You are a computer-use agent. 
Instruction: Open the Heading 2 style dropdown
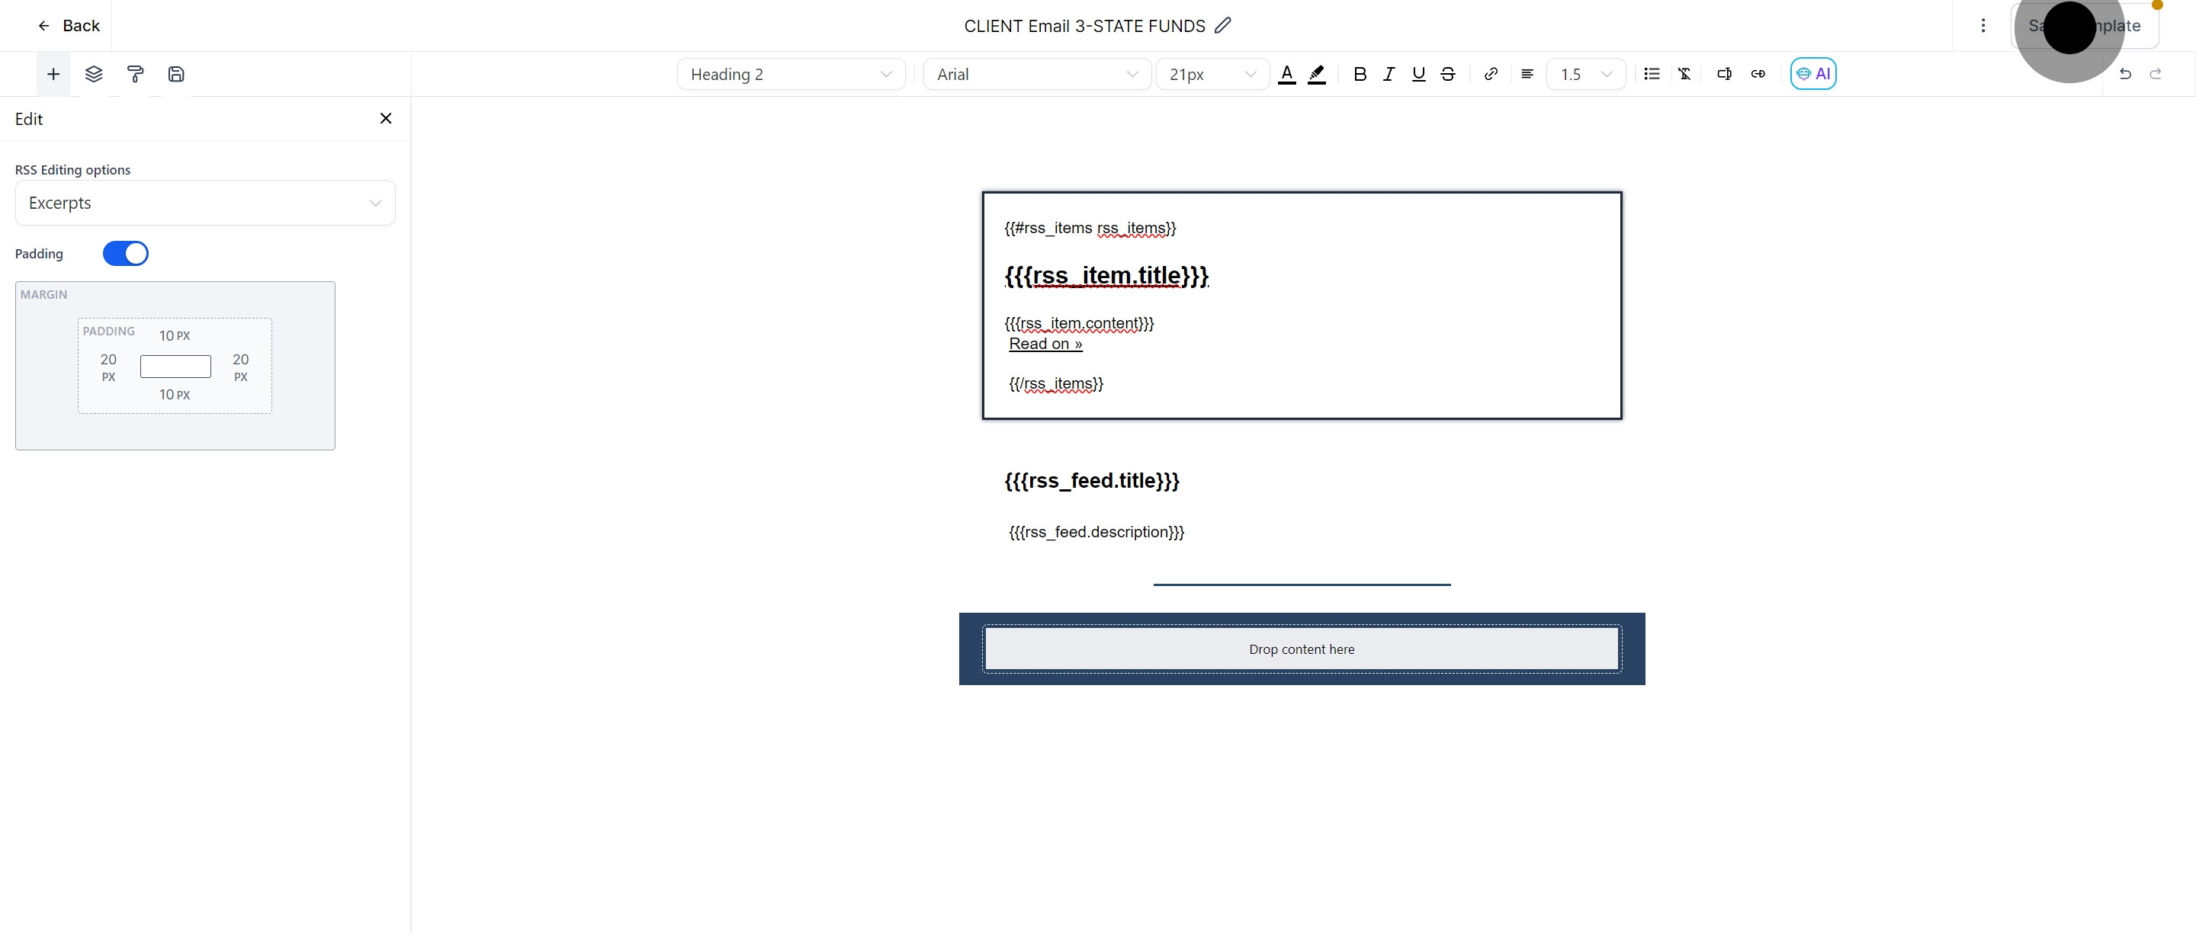click(790, 74)
